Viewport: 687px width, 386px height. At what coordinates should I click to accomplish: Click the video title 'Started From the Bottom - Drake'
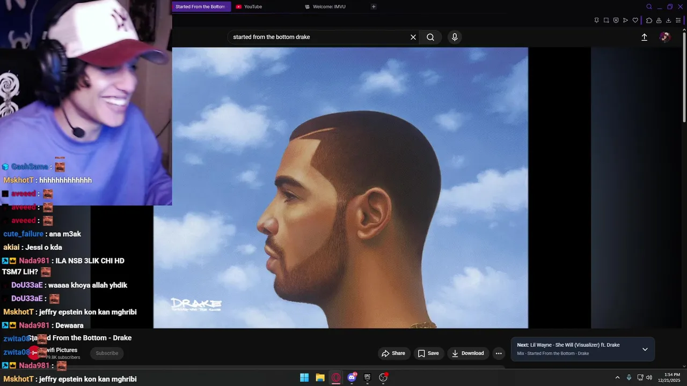(79, 338)
